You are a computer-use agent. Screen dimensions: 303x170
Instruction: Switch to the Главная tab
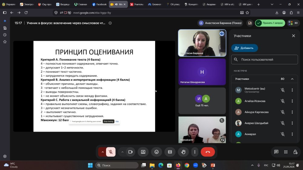coord(81,4)
